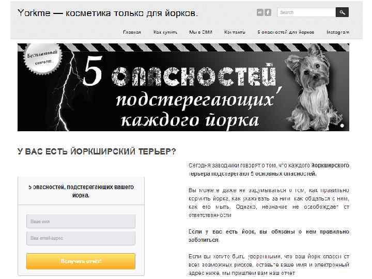Click the Facebook social icon in header
372x279 pixels.
[268, 12]
